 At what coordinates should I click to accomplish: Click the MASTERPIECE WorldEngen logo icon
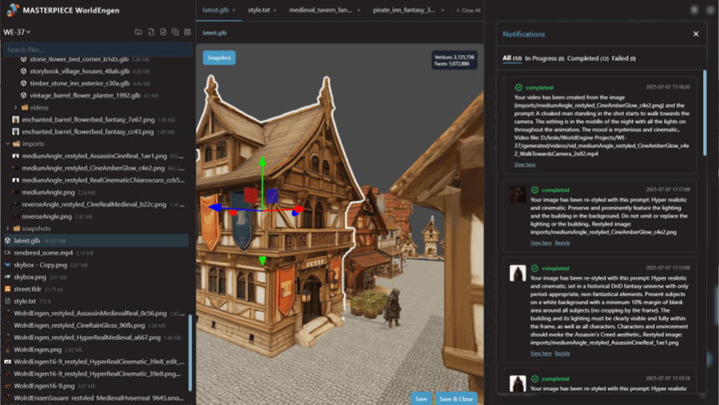click(x=11, y=10)
